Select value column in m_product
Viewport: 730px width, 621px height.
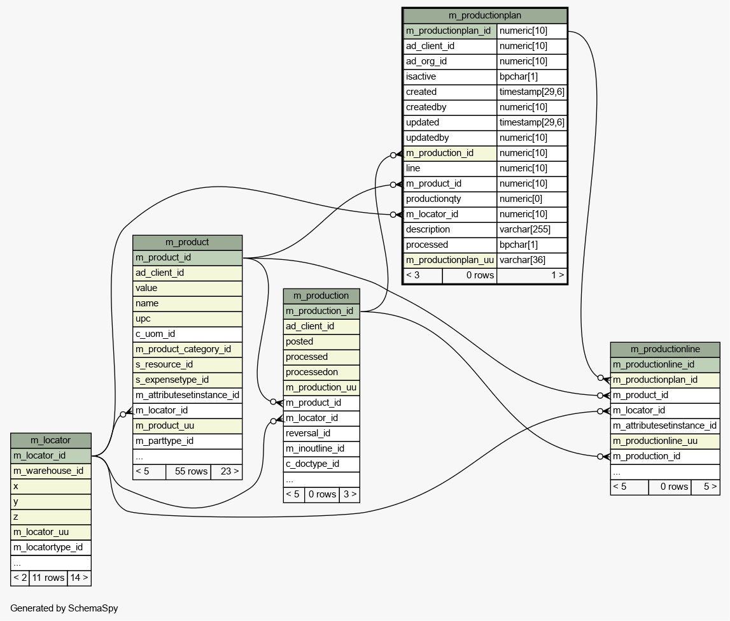(x=187, y=289)
